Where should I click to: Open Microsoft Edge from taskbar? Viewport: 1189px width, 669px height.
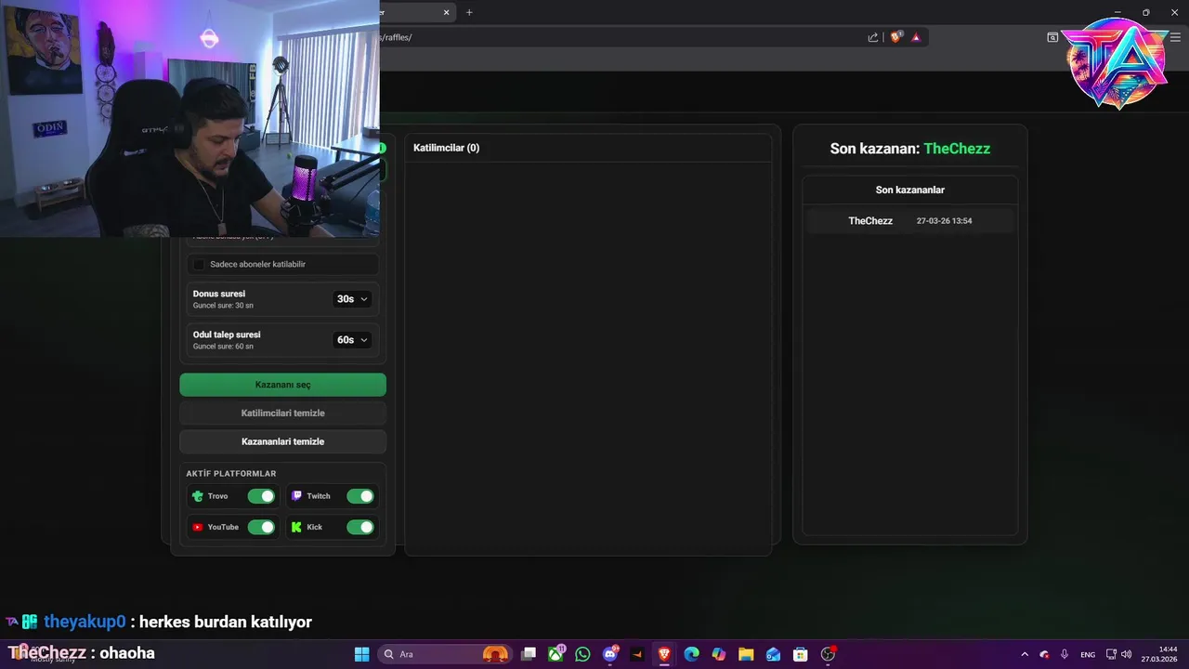[691, 654]
